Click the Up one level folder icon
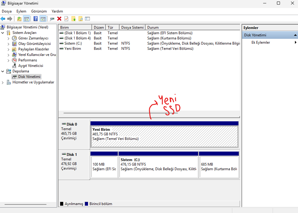This screenshot has width=298, height=213. click(x=19, y=19)
